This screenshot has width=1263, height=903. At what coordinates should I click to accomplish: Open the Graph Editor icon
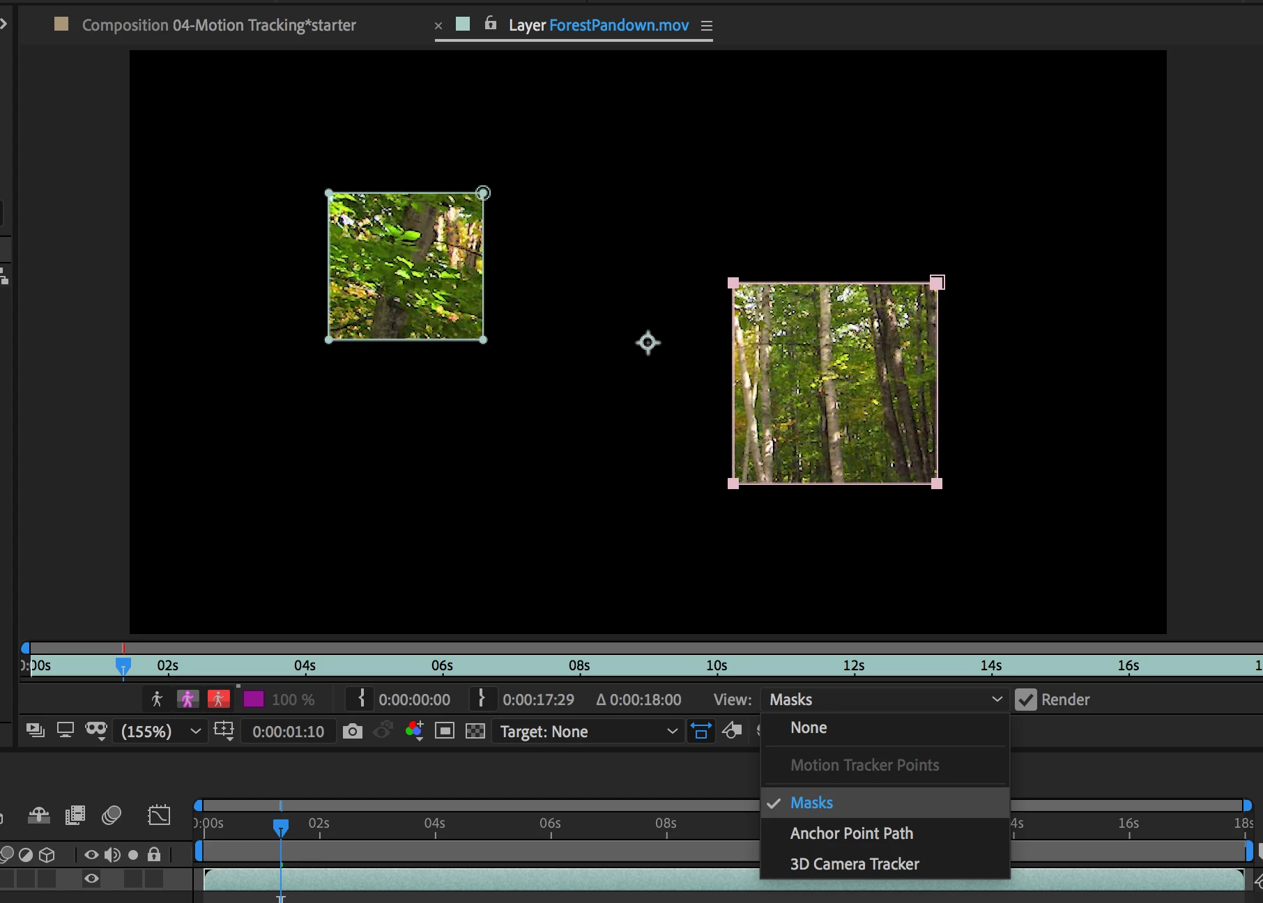pos(159,815)
